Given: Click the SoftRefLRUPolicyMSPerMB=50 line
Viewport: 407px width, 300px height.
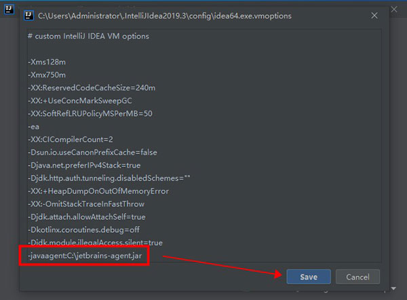Looking at the screenshot, I should coord(90,114).
